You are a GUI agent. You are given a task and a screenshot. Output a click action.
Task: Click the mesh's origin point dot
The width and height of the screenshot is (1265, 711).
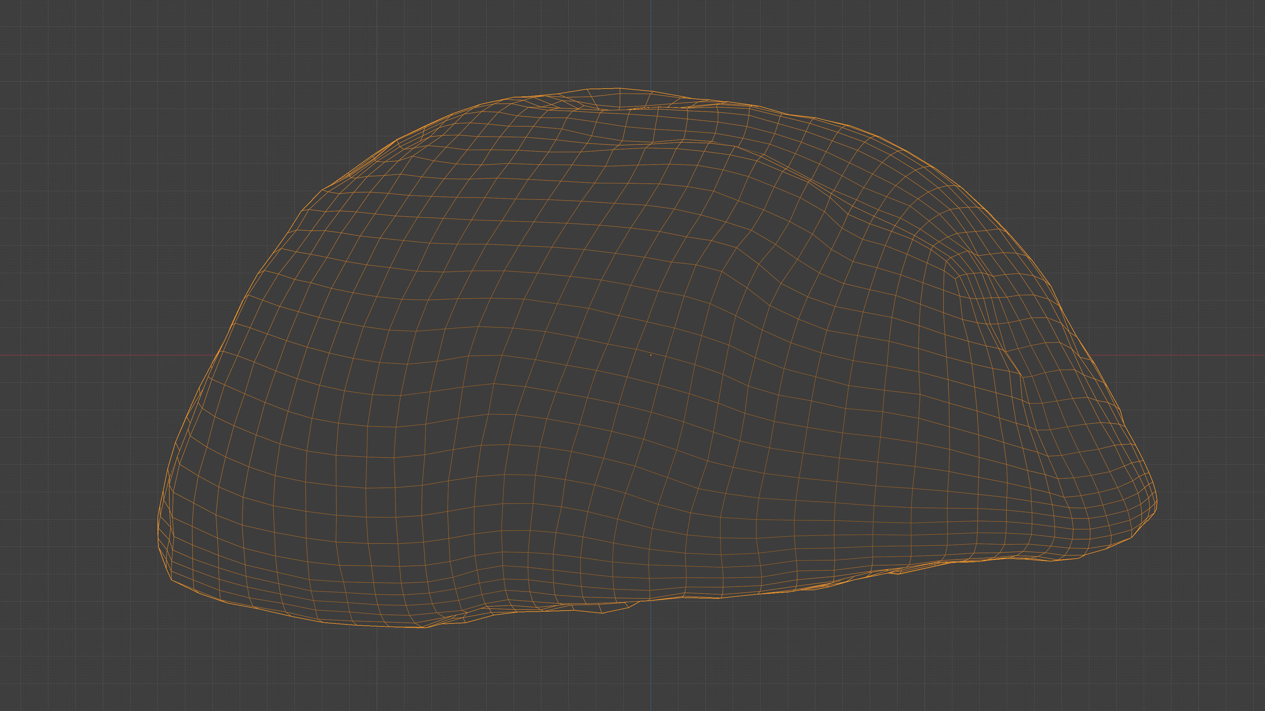[651, 355]
